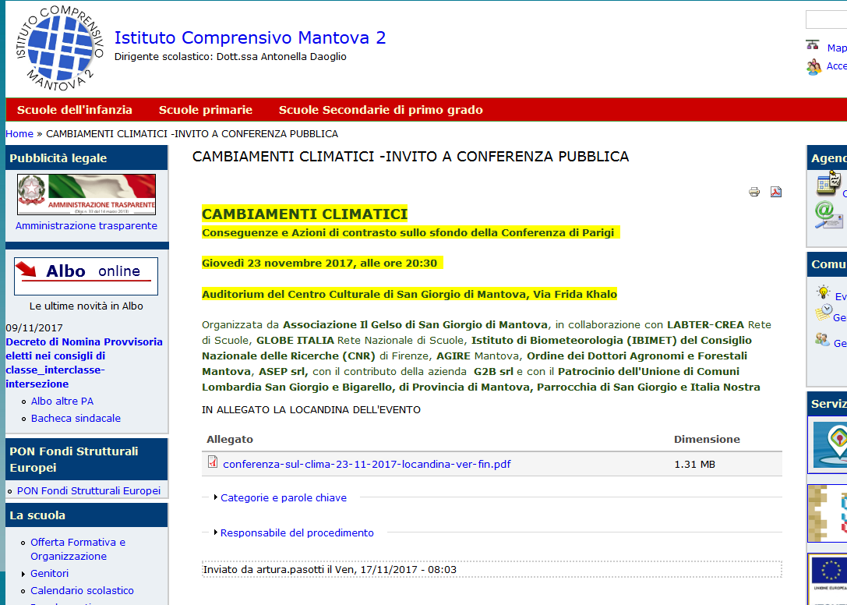Click the 1.31 MB file size cell

[x=695, y=464]
